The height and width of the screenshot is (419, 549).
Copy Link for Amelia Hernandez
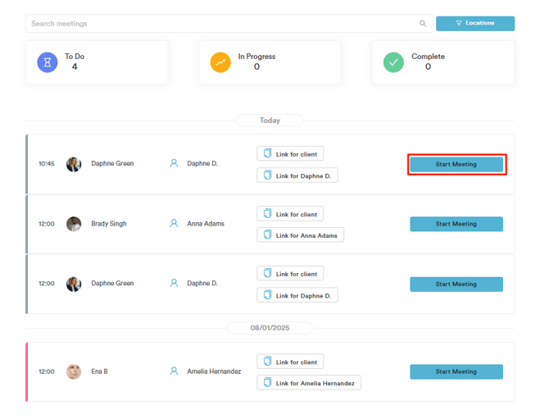pyautogui.click(x=309, y=383)
